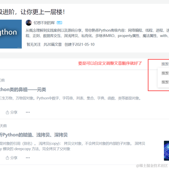
Task: Click the column title 让你更上一层楼!
Action: 32,12
